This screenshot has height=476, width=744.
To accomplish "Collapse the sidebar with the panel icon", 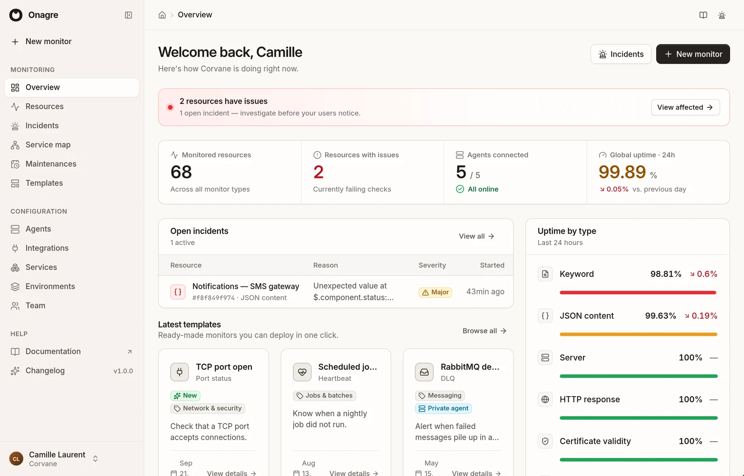I will [128, 15].
